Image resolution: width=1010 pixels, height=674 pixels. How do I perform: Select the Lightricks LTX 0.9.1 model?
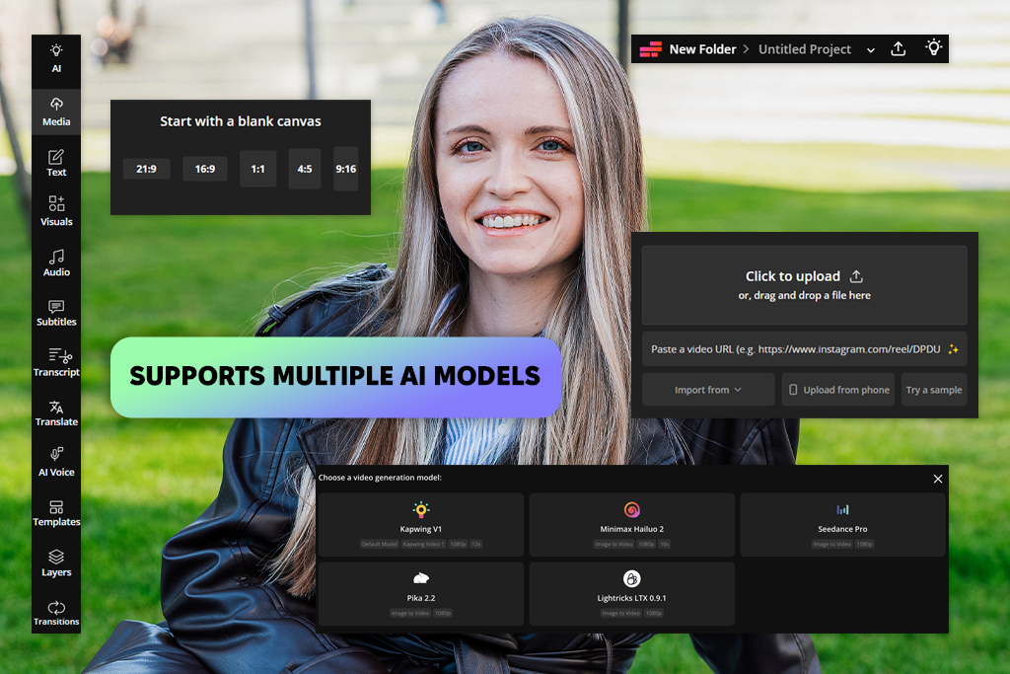[632, 594]
